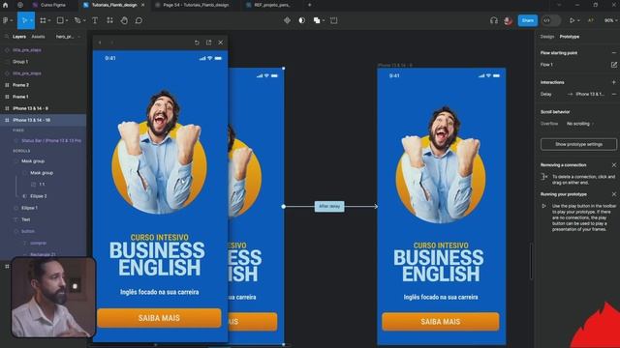Click the Share button
This screenshot has width=620, height=348.
tap(527, 20)
